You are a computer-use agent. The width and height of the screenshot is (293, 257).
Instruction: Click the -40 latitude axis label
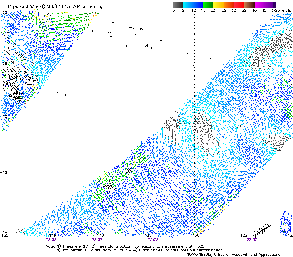(x=4, y=232)
